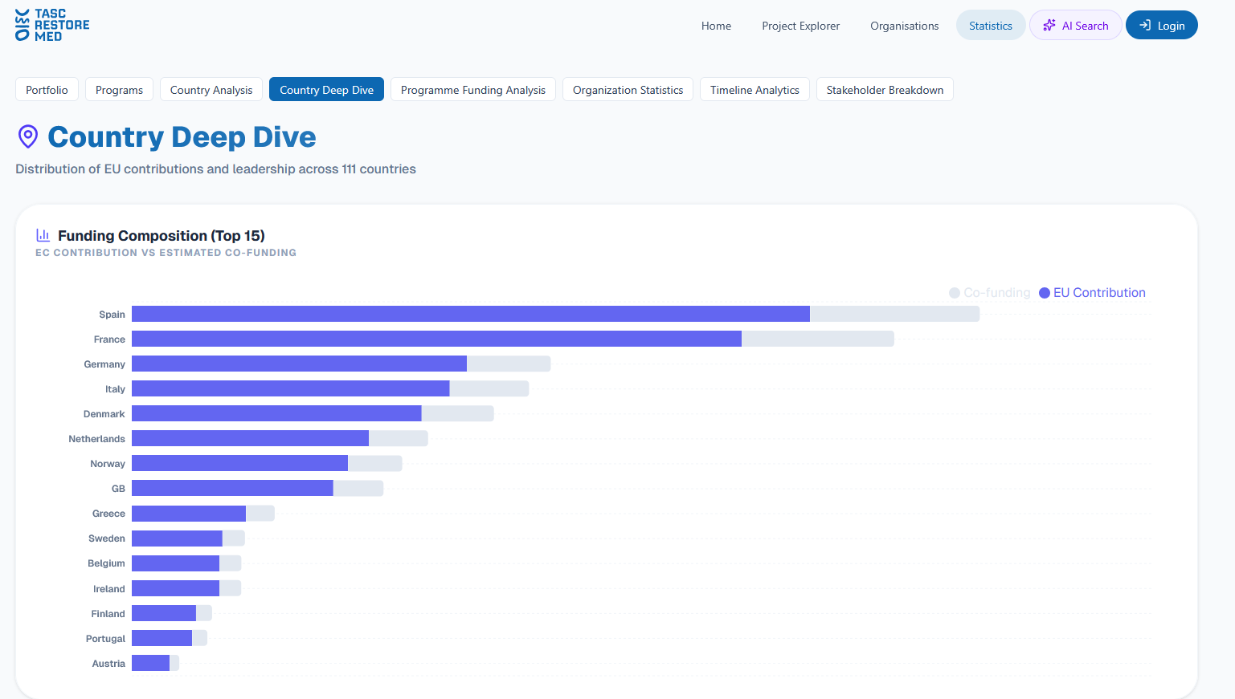Viewport: 1235px width, 699px height.
Task: Click France's EU Contribution bar
Action: click(436, 339)
